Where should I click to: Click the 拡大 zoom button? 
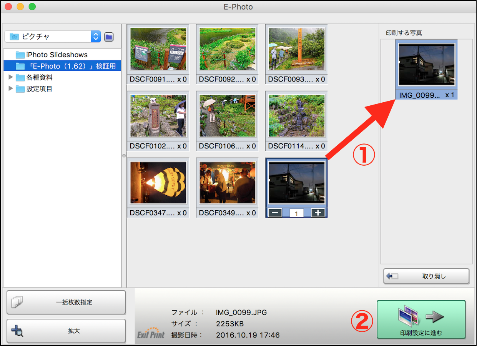66,331
